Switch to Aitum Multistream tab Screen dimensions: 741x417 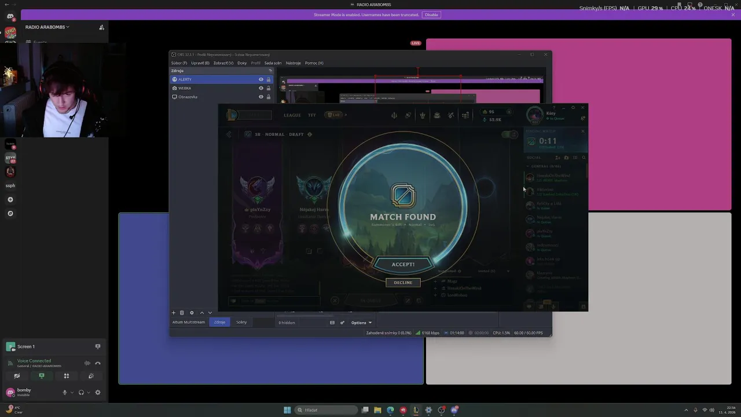pyautogui.click(x=189, y=322)
